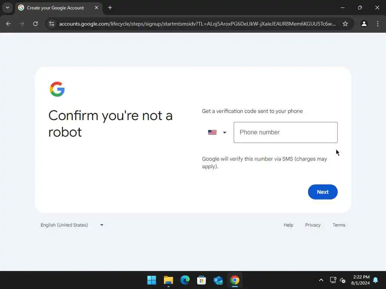Open Microsoft Store from the taskbar
386x289 pixels.
click(201, 280)
